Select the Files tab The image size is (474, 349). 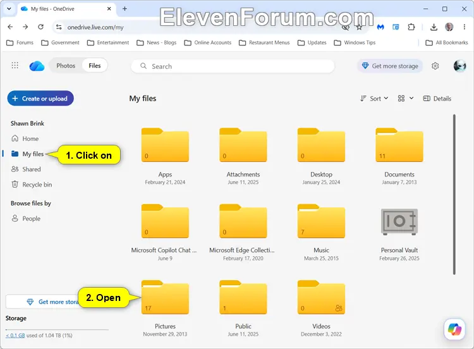point(95,66)
